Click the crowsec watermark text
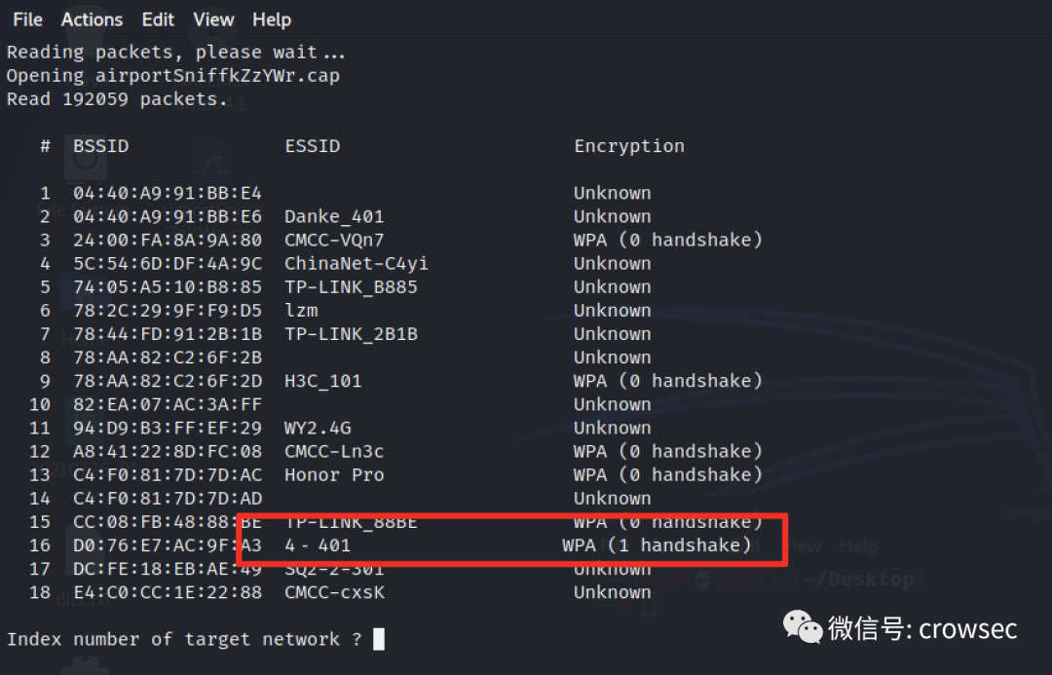The height and width of the screenshot is (675, 1052). (x=967, y=628)
